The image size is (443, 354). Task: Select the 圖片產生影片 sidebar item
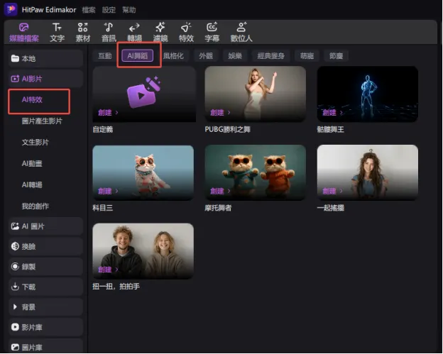(42, 121)
